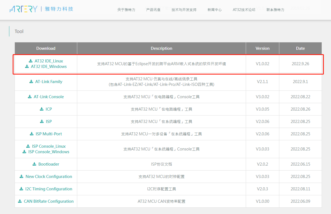The width and height of the screenshot is (331, 214).
Task: Open the ISP Multi-Port download link
Action: tap(49, 134)
